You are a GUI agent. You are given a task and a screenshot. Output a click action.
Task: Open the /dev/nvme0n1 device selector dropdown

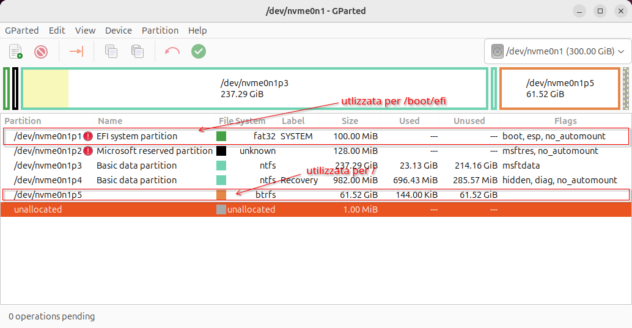pyautogui.click(x=557, y=51)
